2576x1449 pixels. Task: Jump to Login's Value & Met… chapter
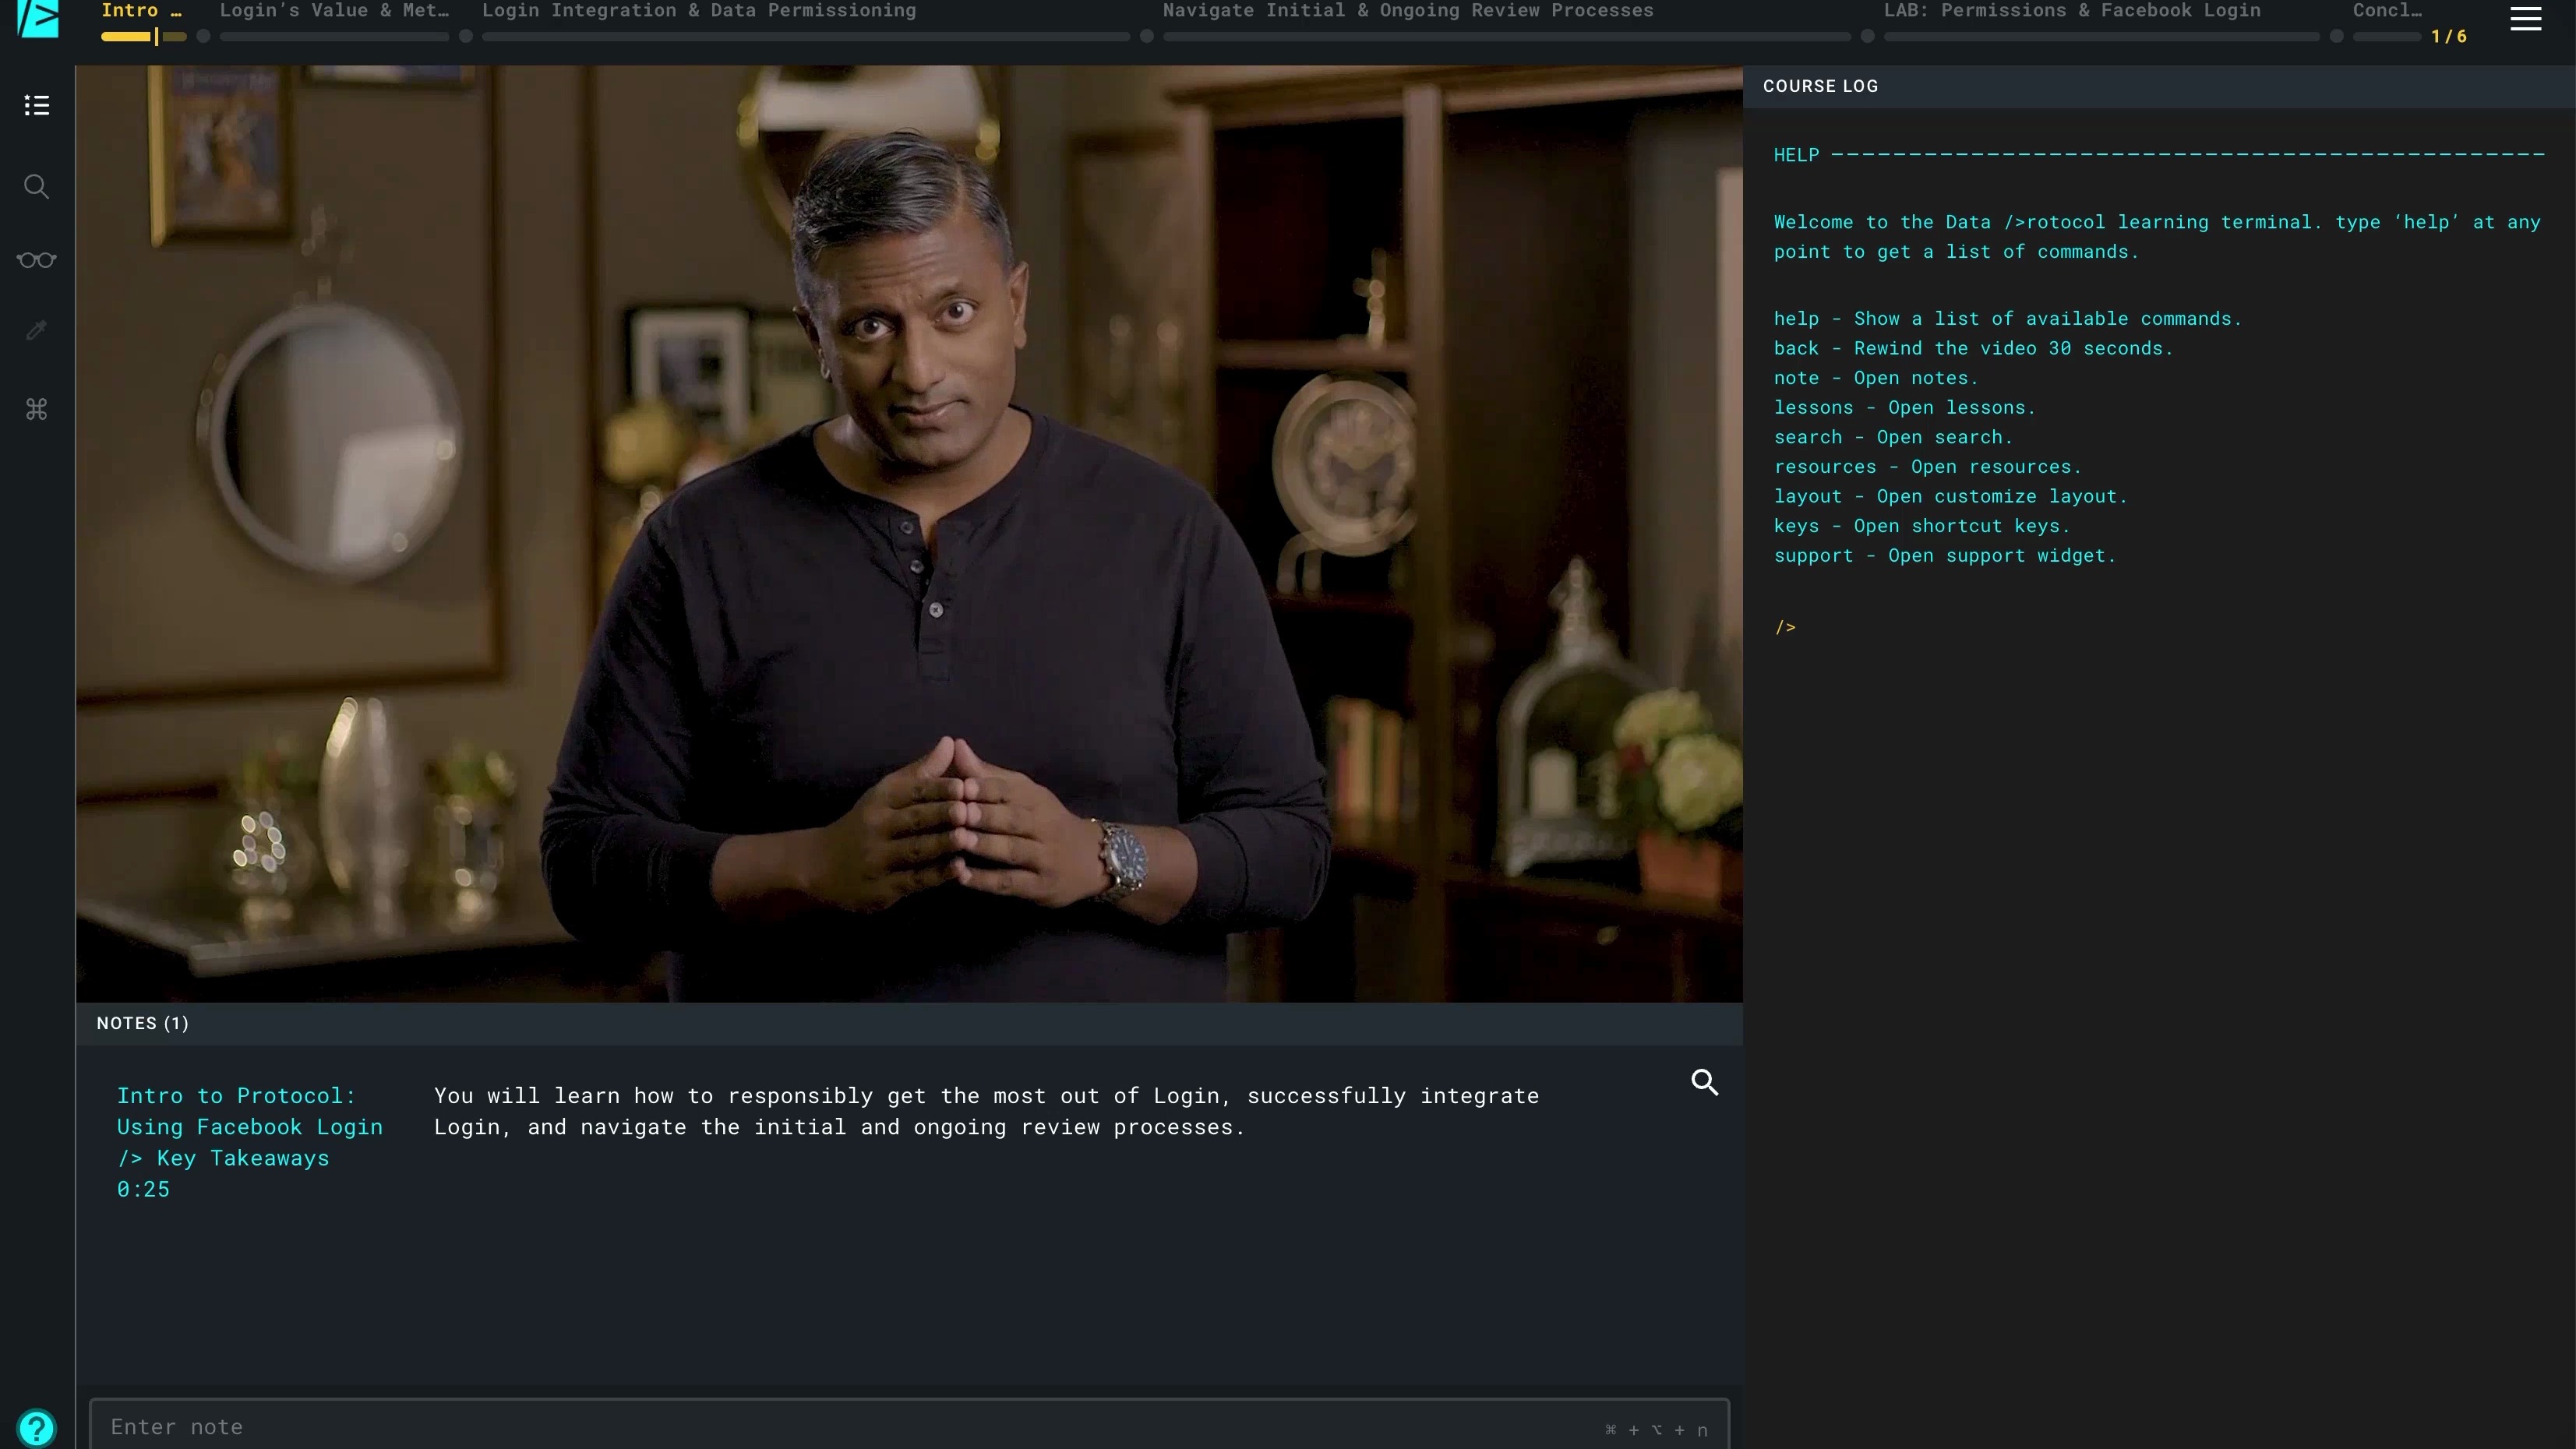334,12
